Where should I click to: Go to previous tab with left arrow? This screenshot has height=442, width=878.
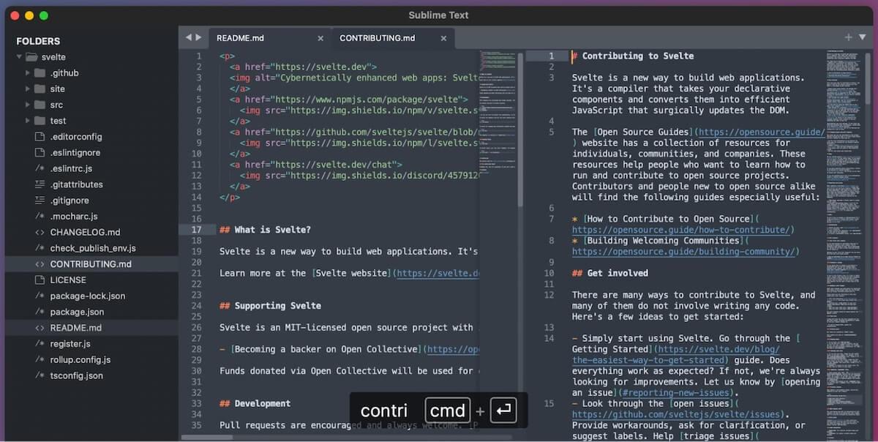188,37
